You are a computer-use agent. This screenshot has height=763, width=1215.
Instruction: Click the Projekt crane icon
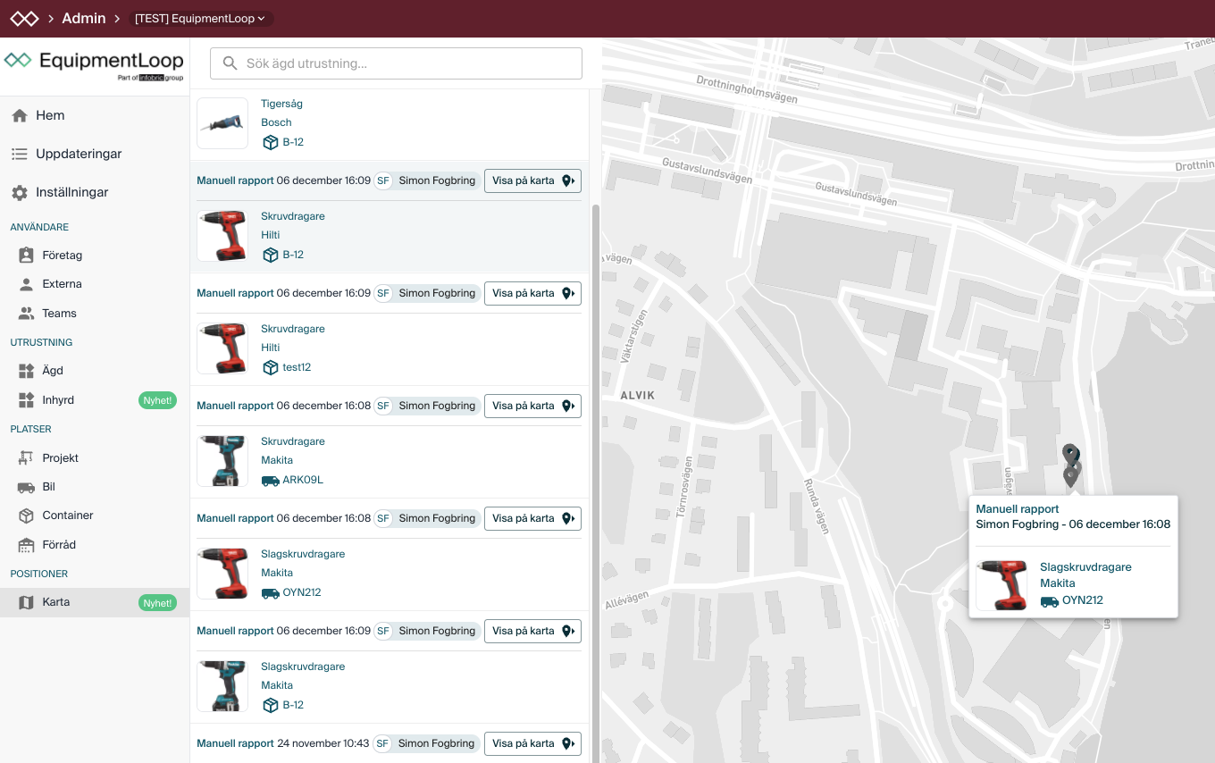click(26, 457)
